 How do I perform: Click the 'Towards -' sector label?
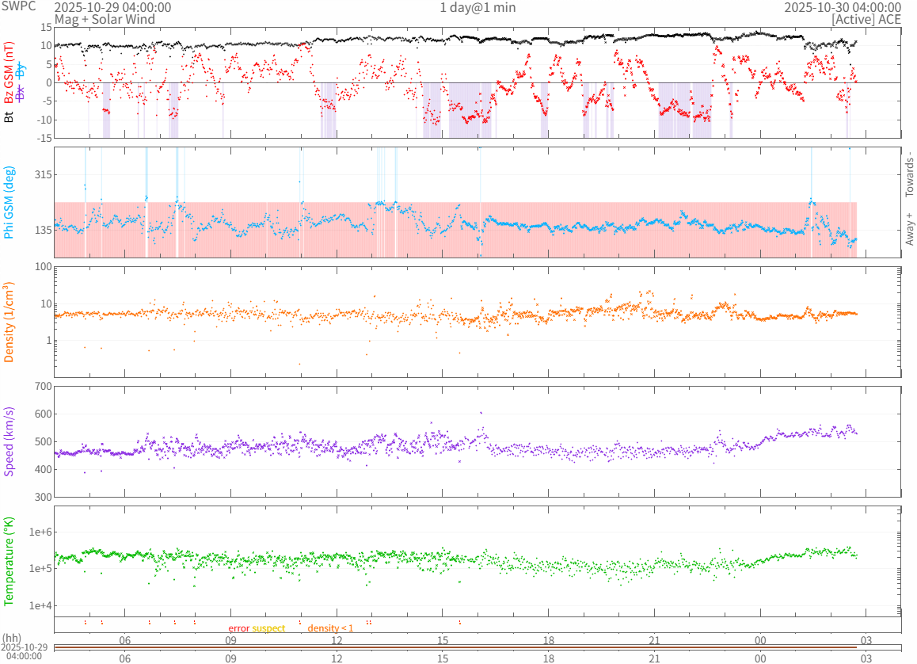(x=910, y=174)
